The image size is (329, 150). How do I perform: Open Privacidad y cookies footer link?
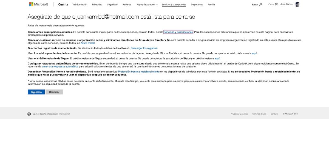pos(239,114)
